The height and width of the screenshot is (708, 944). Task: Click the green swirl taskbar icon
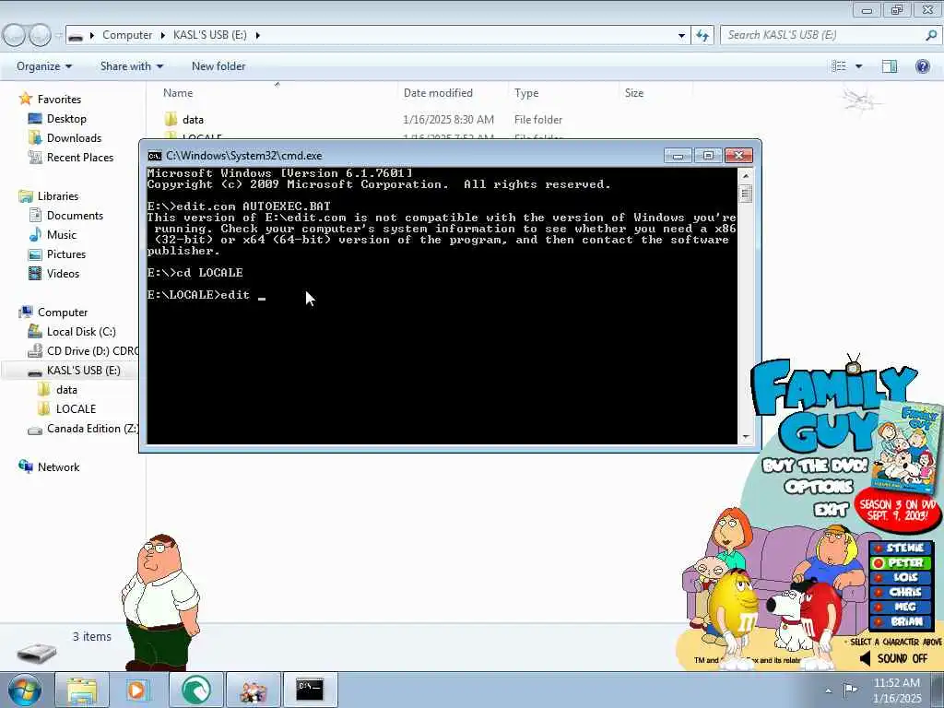click(x=195, y=690)
